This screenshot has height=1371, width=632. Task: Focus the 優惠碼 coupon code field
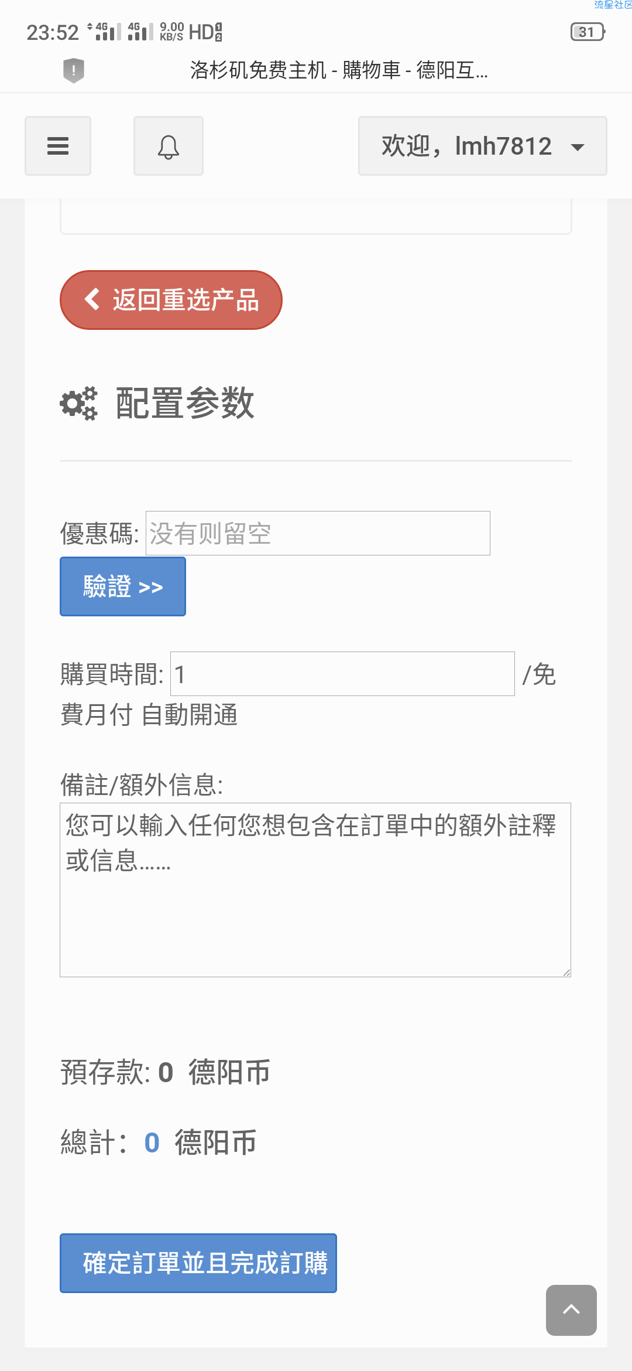(x=318, y=533)
